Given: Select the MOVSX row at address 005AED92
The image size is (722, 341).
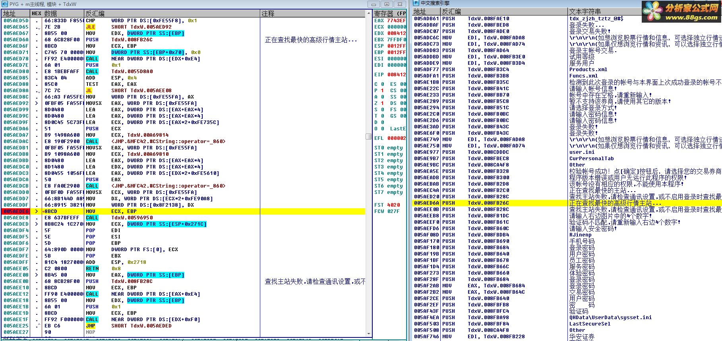Looking at the screenshot, I should (x=184, y=103).
